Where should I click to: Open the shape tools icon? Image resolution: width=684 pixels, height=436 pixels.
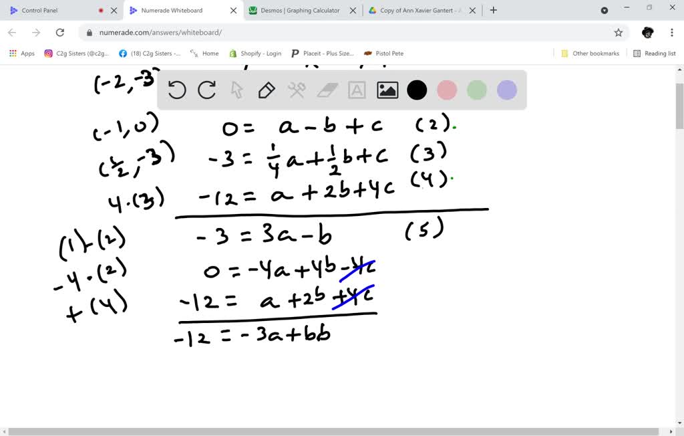(x=297, y=90)
